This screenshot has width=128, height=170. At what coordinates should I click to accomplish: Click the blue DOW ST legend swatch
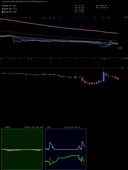[3, 6]
